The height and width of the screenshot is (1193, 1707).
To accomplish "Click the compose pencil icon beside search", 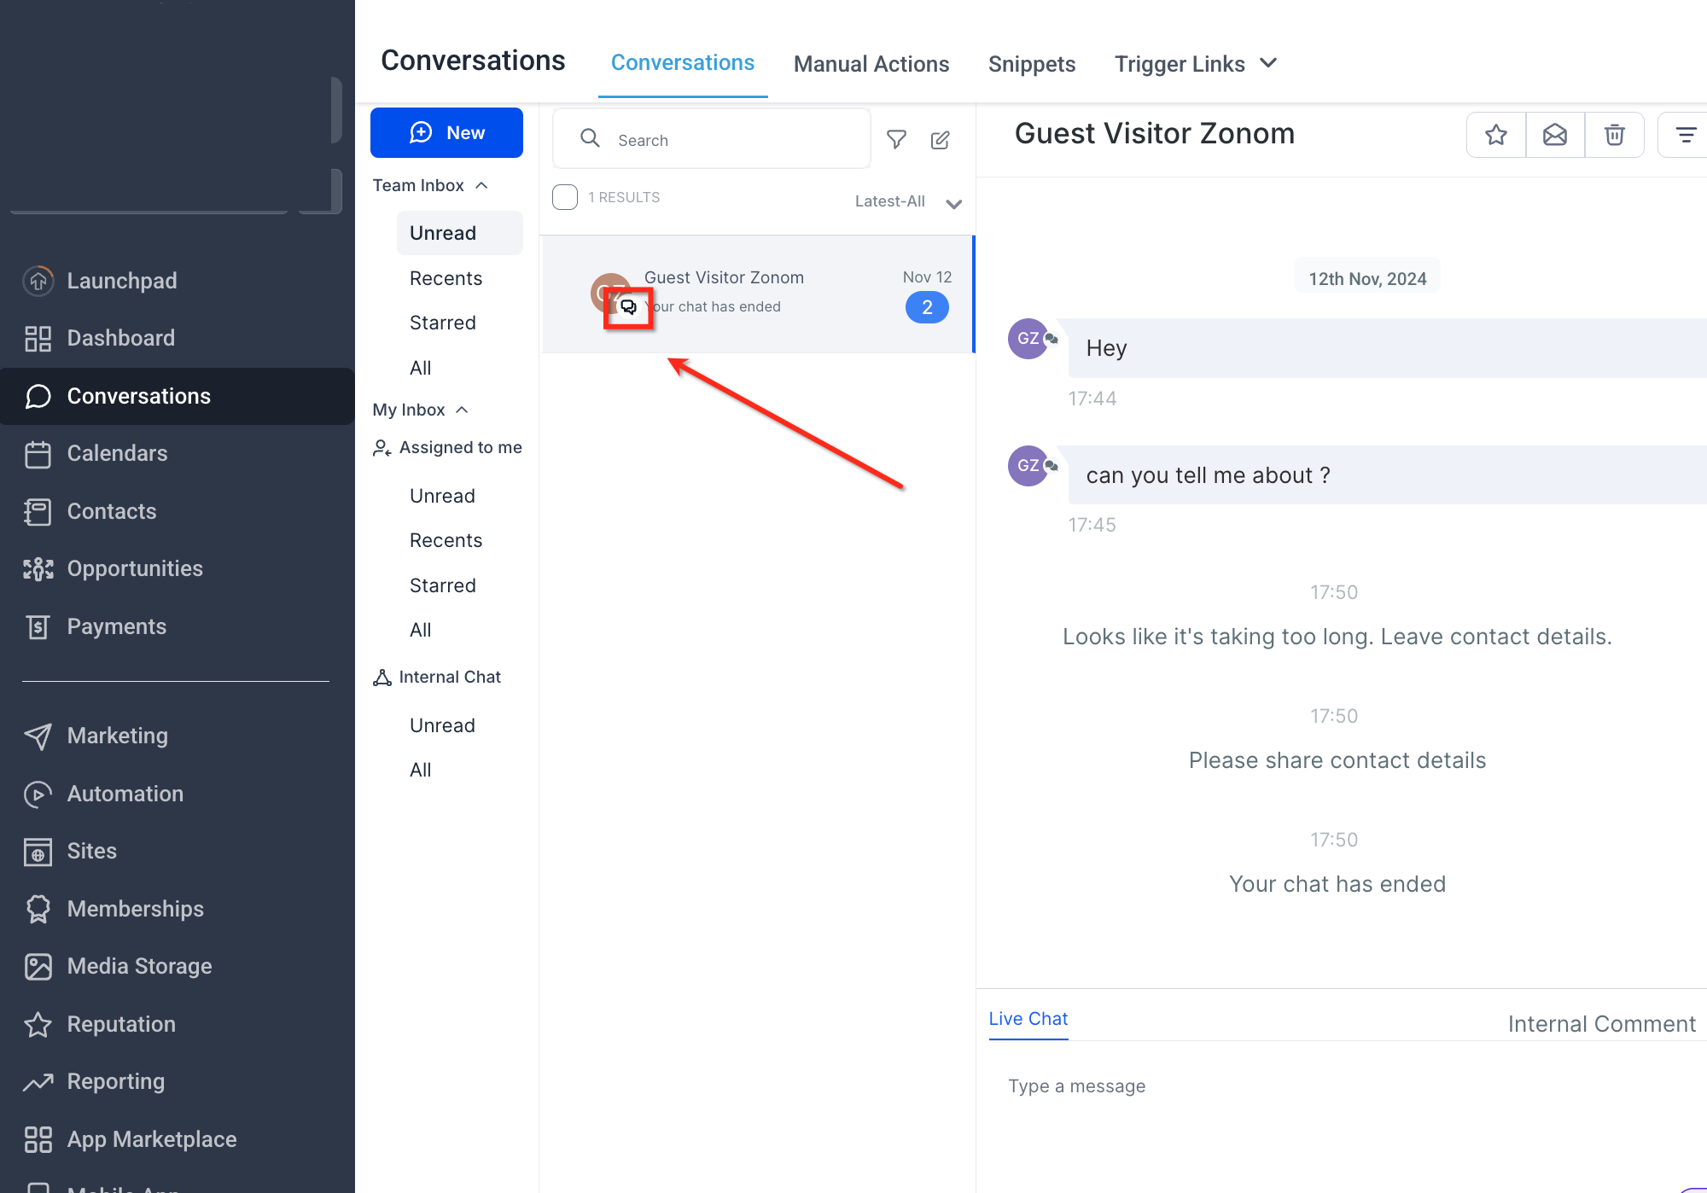I will pyautogui.click(x=940, y=140).
